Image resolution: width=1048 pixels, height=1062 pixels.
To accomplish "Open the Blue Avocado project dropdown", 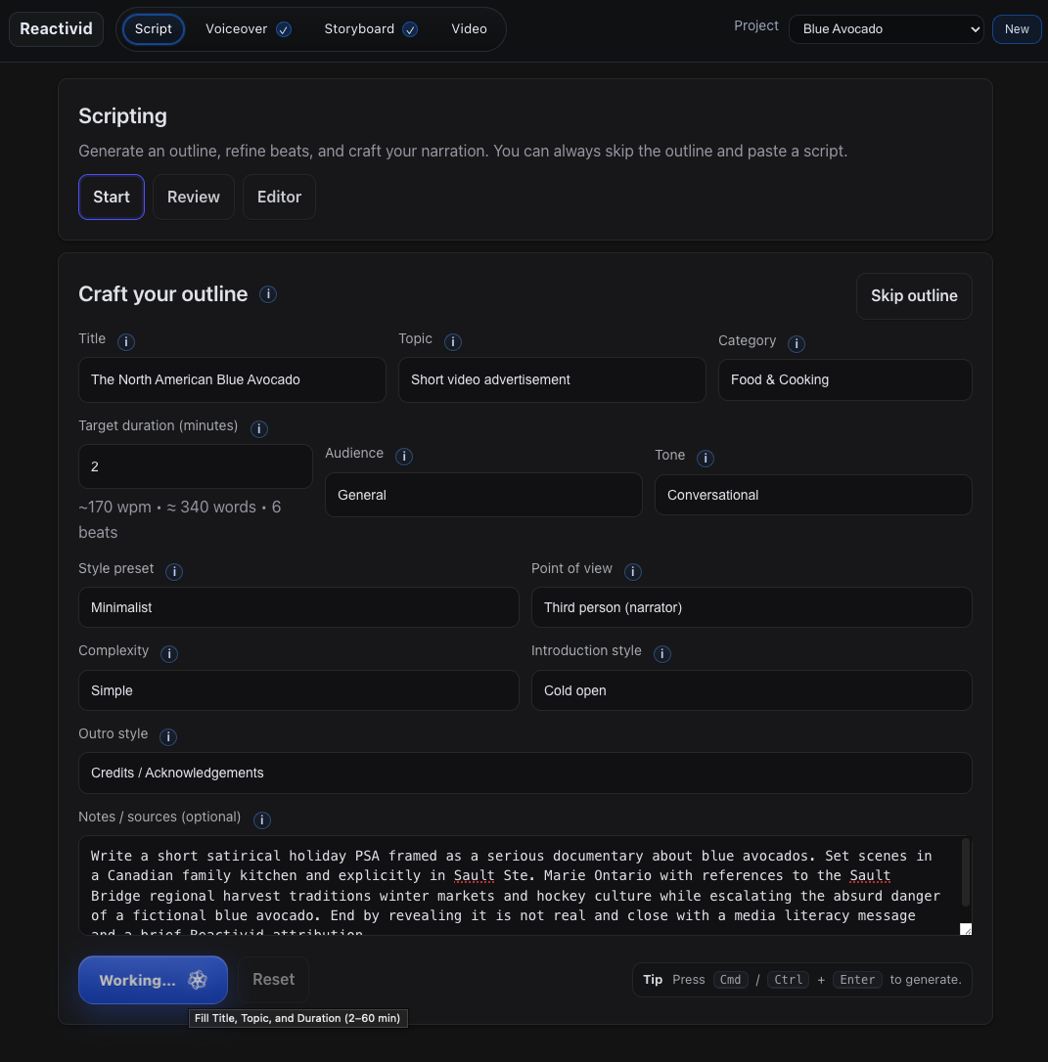I will [x=886, y=28].
